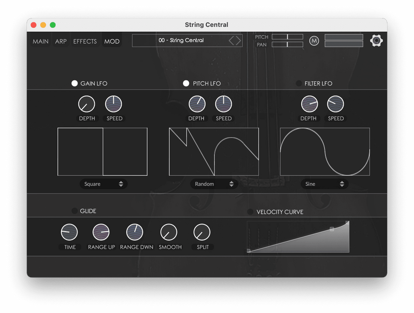
Task: Disable the Gain LFO toggle
Action: tap(75, 84)
